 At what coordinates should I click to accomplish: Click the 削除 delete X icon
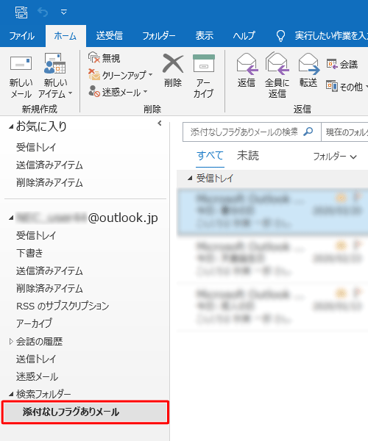173,63
